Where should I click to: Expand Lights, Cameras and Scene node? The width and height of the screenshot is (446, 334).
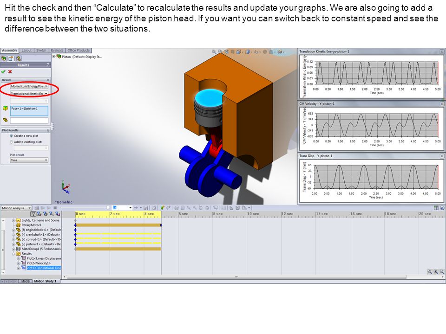click(13, 220)
